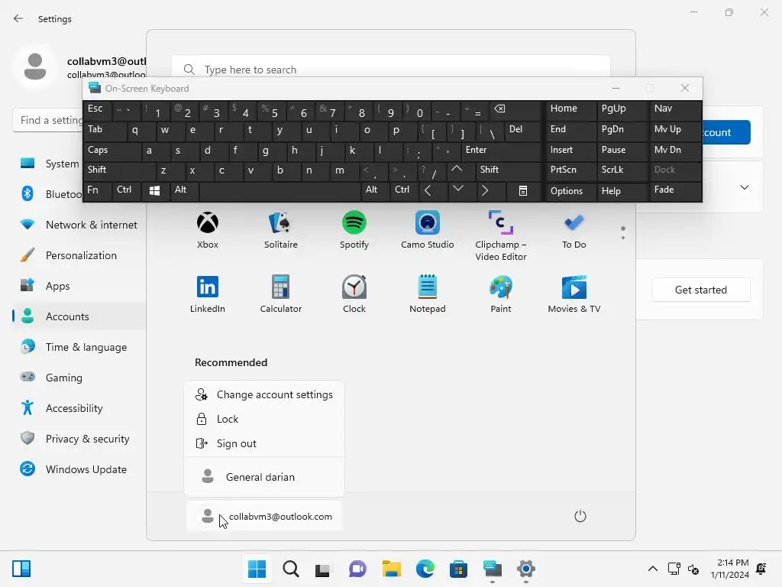Toggle the Caps key on On-Screen Keyboard
782x587 pixels.
tap(112, 151)
